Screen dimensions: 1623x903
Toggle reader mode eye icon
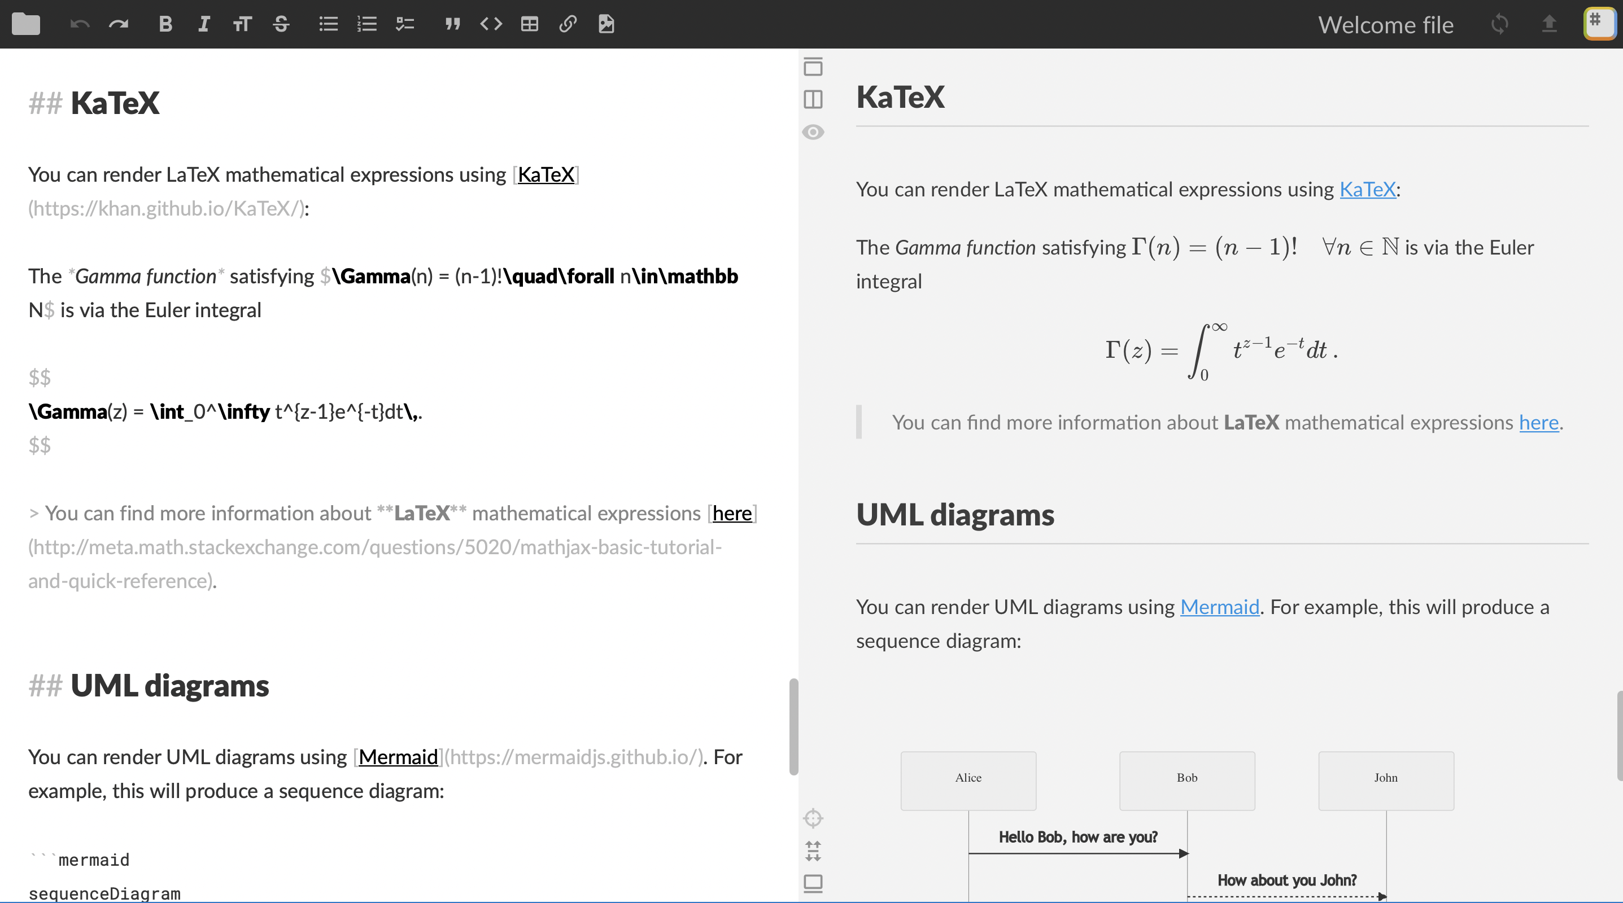(813, 131)
